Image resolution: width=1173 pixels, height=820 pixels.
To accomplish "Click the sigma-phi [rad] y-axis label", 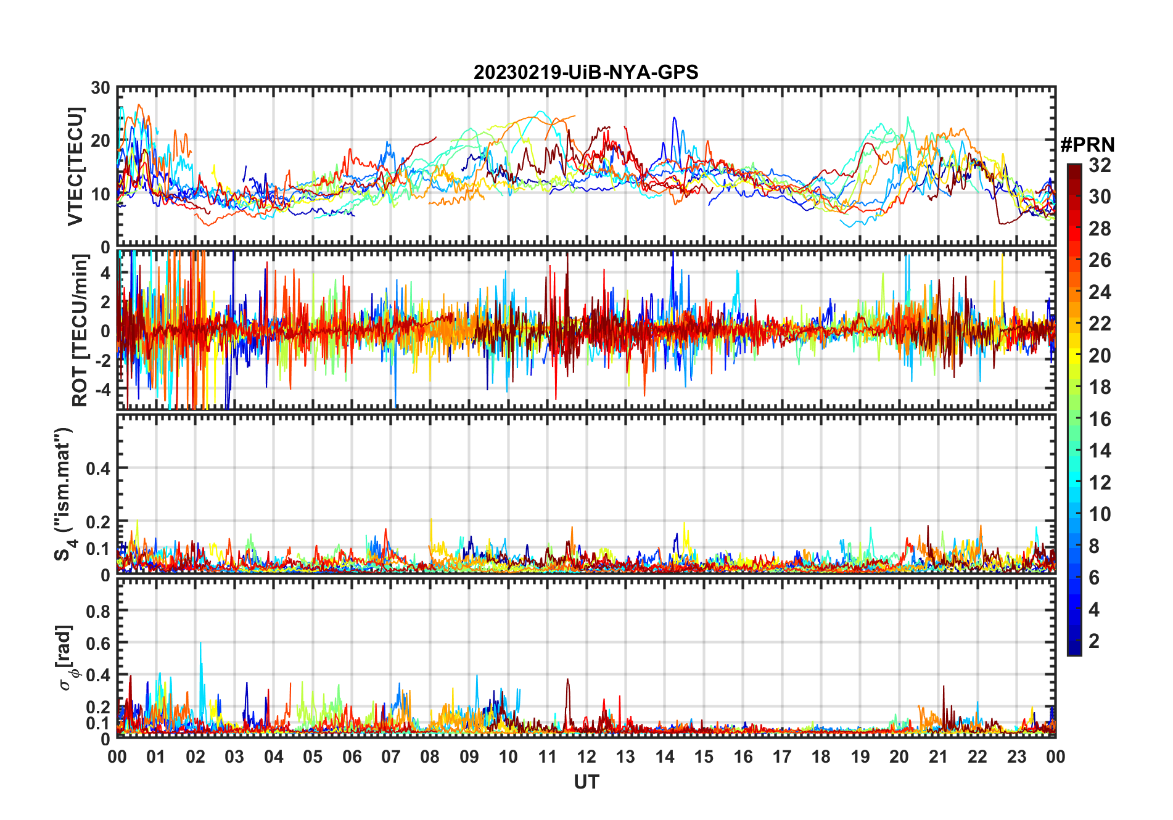I will 67,658.
